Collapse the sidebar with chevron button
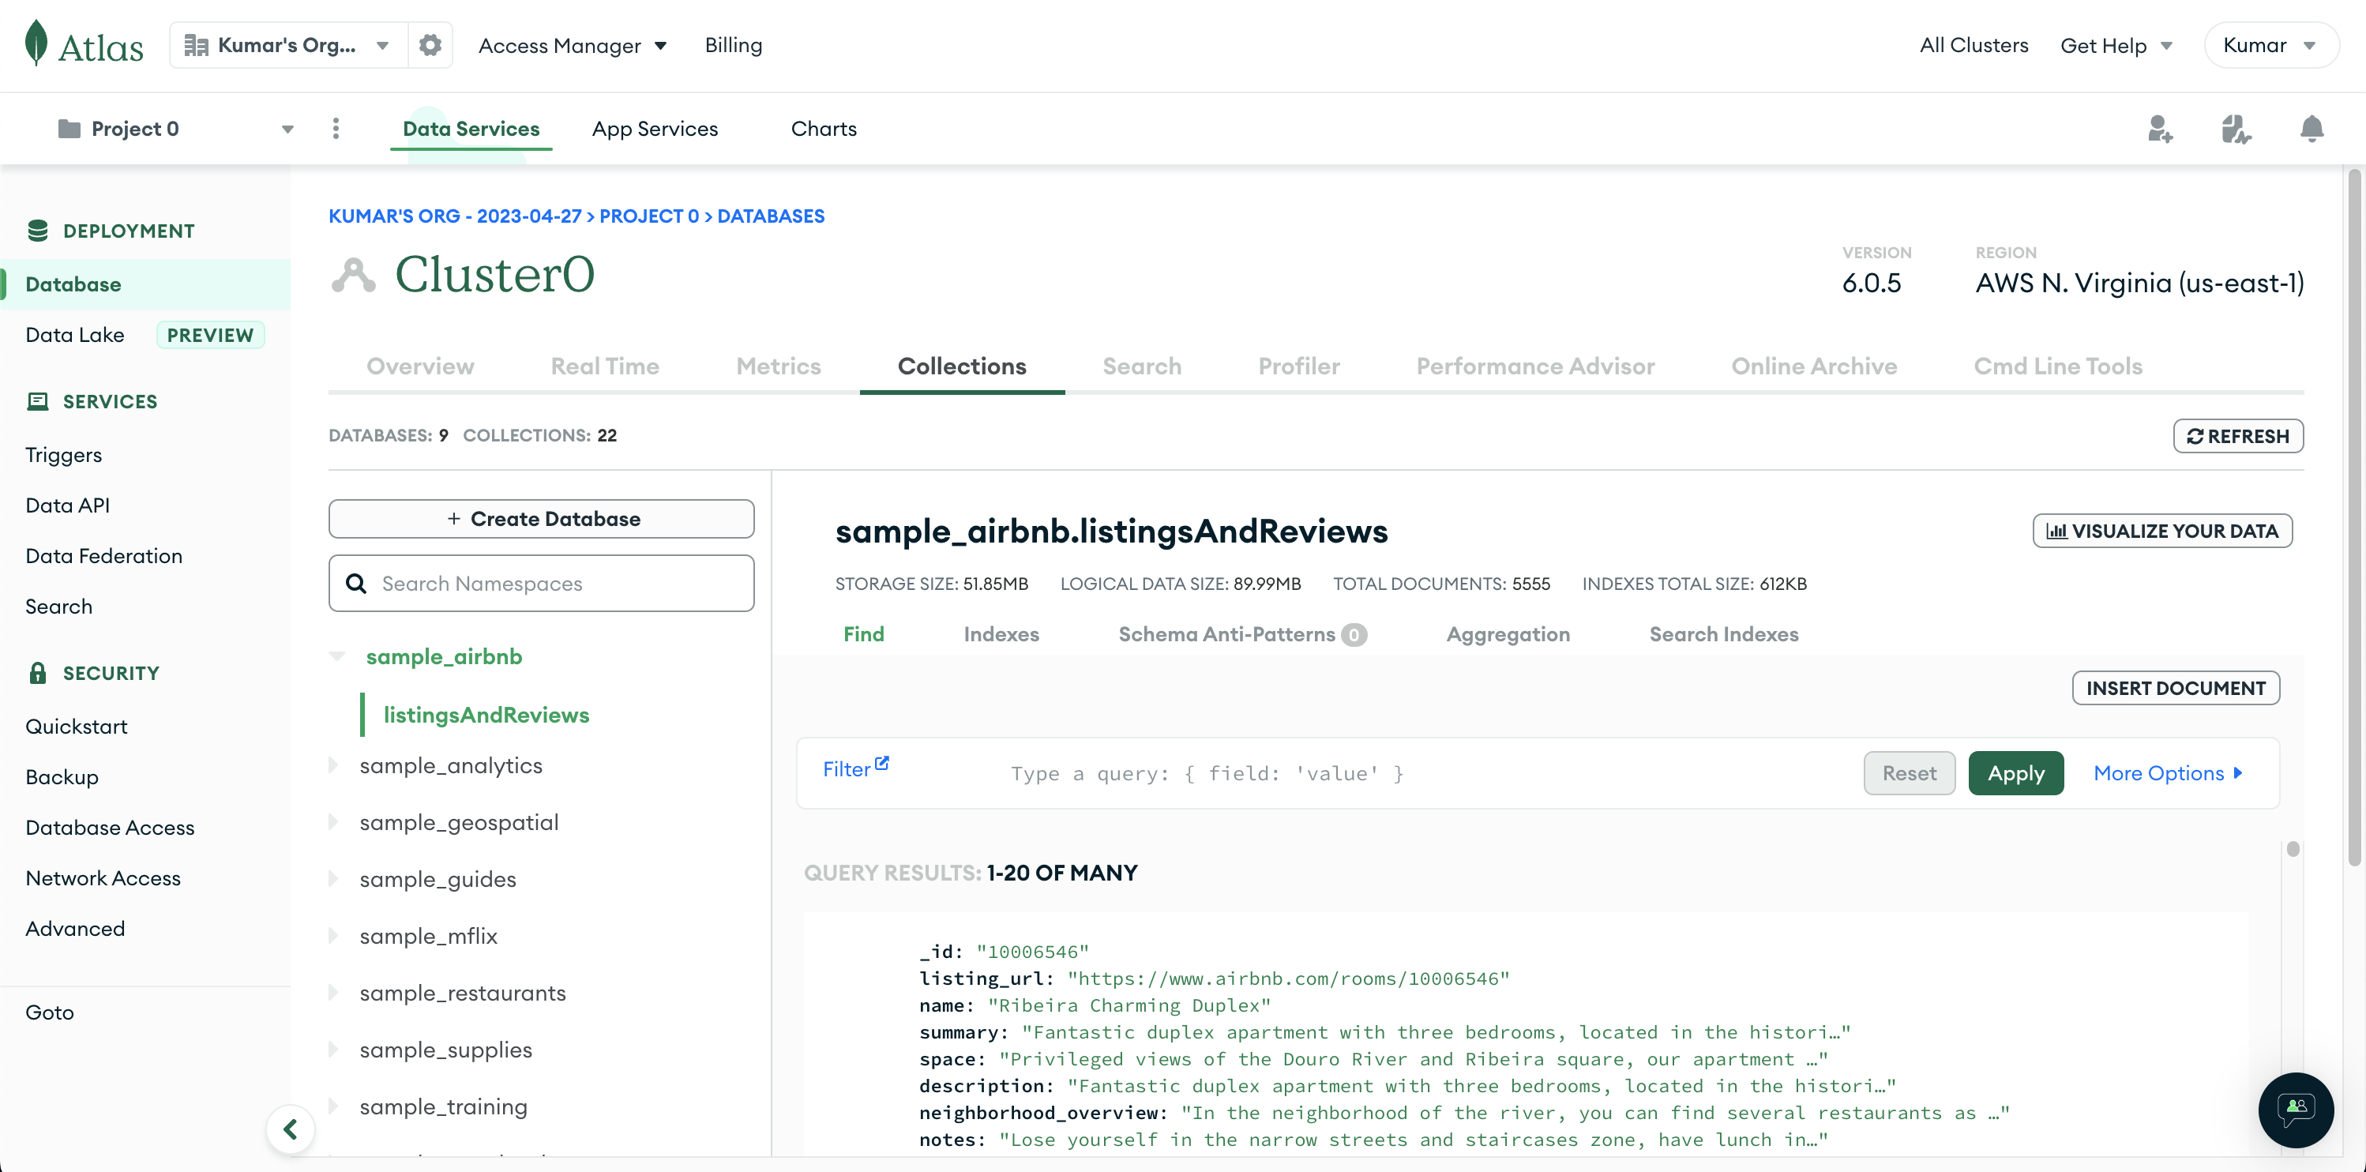This screenshot has height=1172, width=2366. click(291, 1129)
